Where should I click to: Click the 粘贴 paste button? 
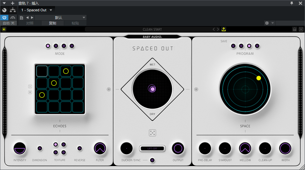[x=75, y=23]
